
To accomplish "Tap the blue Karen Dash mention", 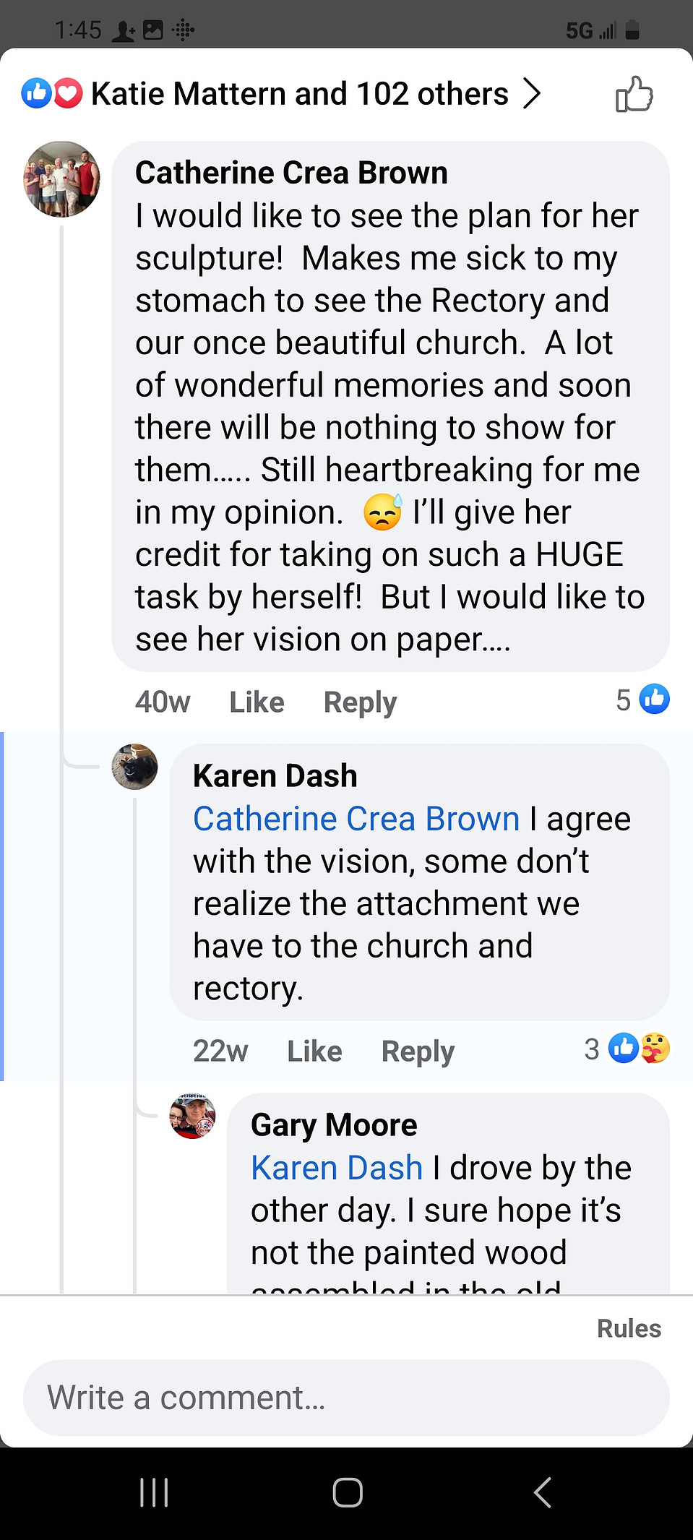I will [337, 1168].
